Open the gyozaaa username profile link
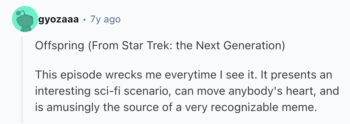This screenshot has width=350, height=124. click(x=59, y=19)
